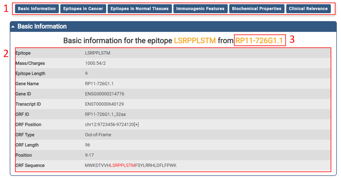341x179 pixels.
Task: Select the ORF ID value RP11-726G1.1_32aa
Action: click(x=105, y=114)
